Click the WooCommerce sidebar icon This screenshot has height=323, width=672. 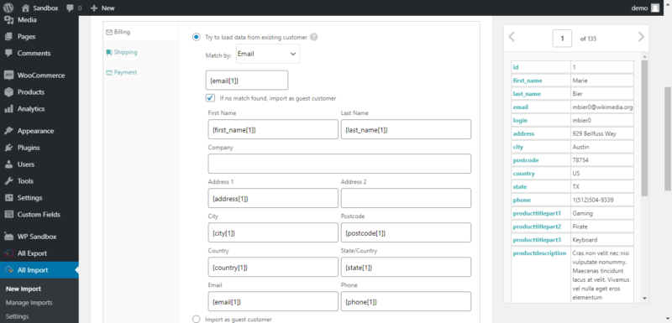[8, 76]
